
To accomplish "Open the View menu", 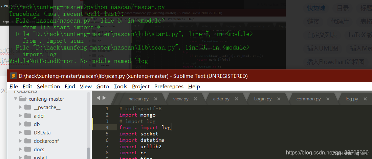I will [86, 87].
